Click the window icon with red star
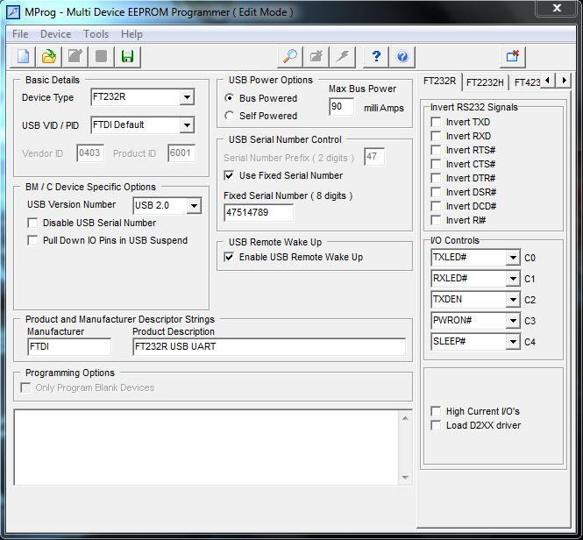This screenshot has height=540, width=583. coord(513,57)
